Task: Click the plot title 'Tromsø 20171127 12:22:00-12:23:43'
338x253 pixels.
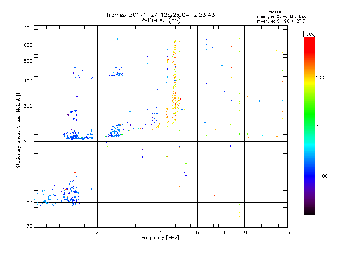Action: click(x=160, y=15)
